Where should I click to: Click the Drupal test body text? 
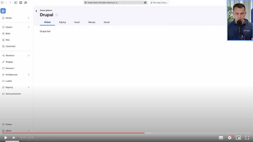[x=45, y=31]
